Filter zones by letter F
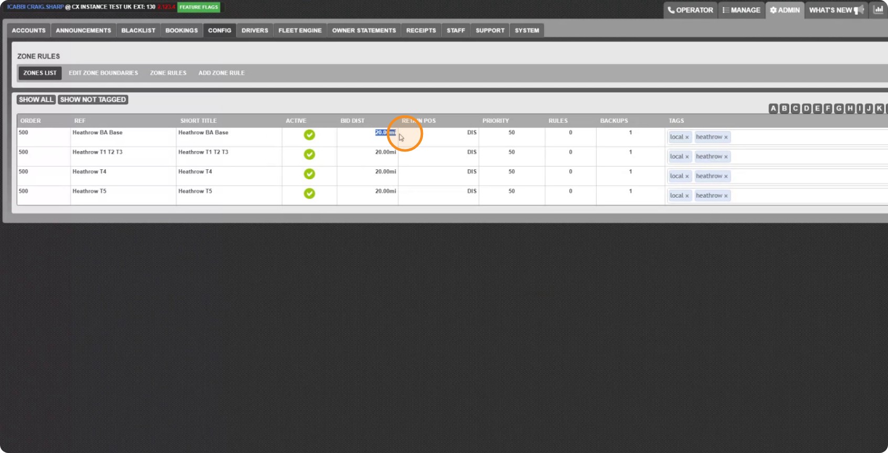Screen dimensions: 888x453 828,109
